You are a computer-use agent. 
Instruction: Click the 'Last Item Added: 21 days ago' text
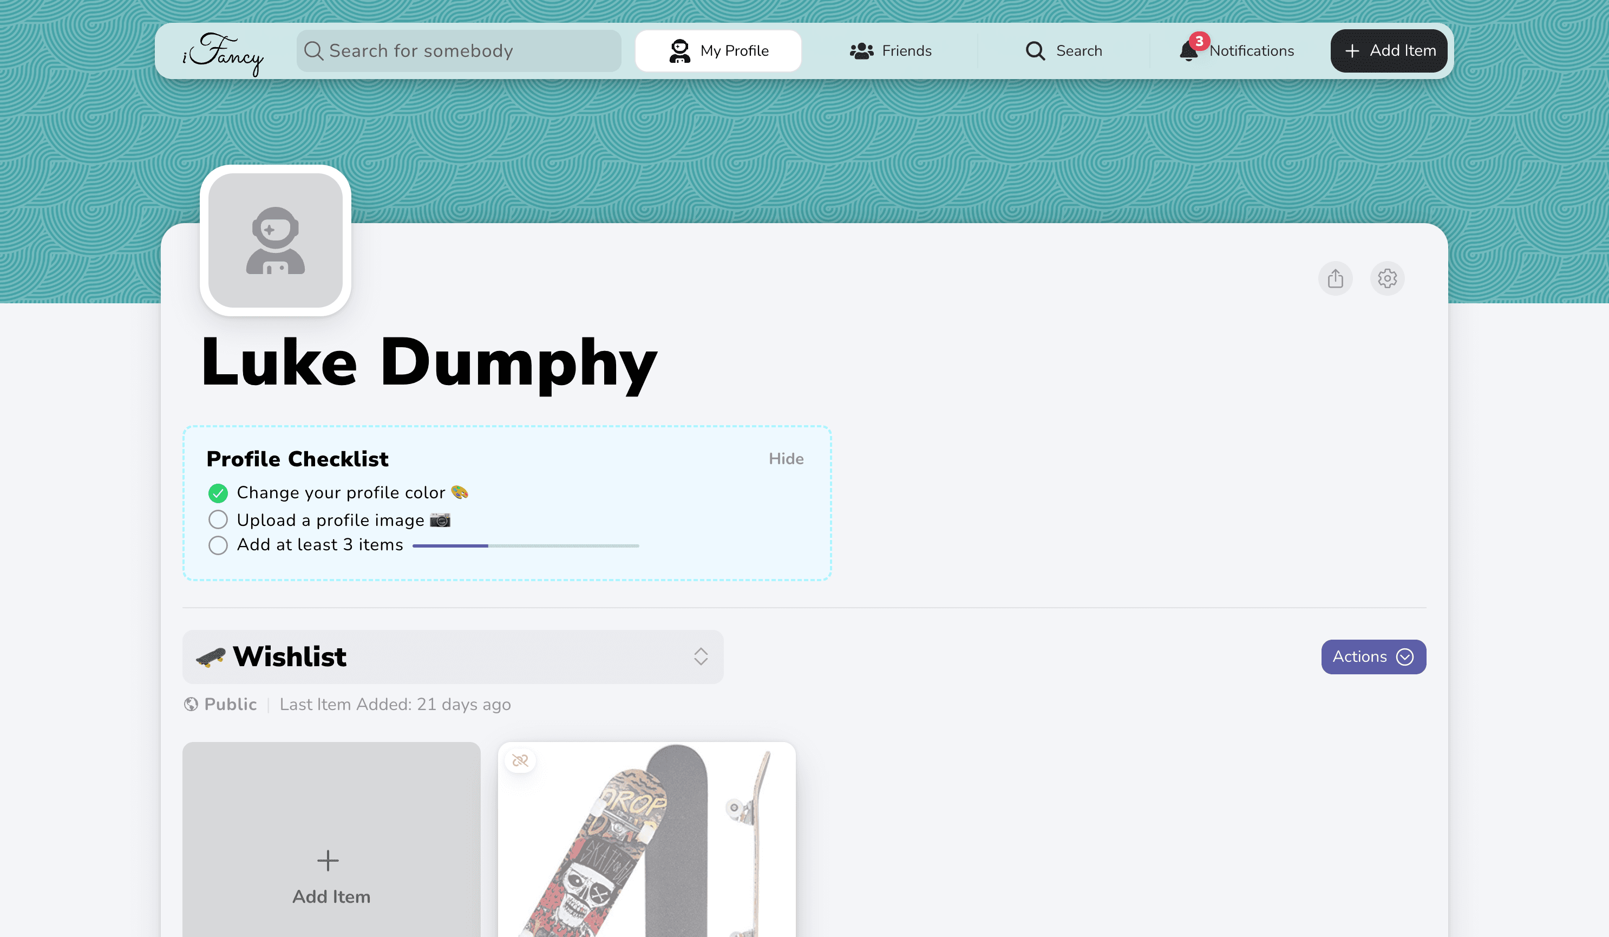395,704
